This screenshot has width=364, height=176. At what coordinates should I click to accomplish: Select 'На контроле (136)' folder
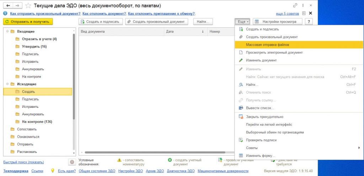[37, 122]
